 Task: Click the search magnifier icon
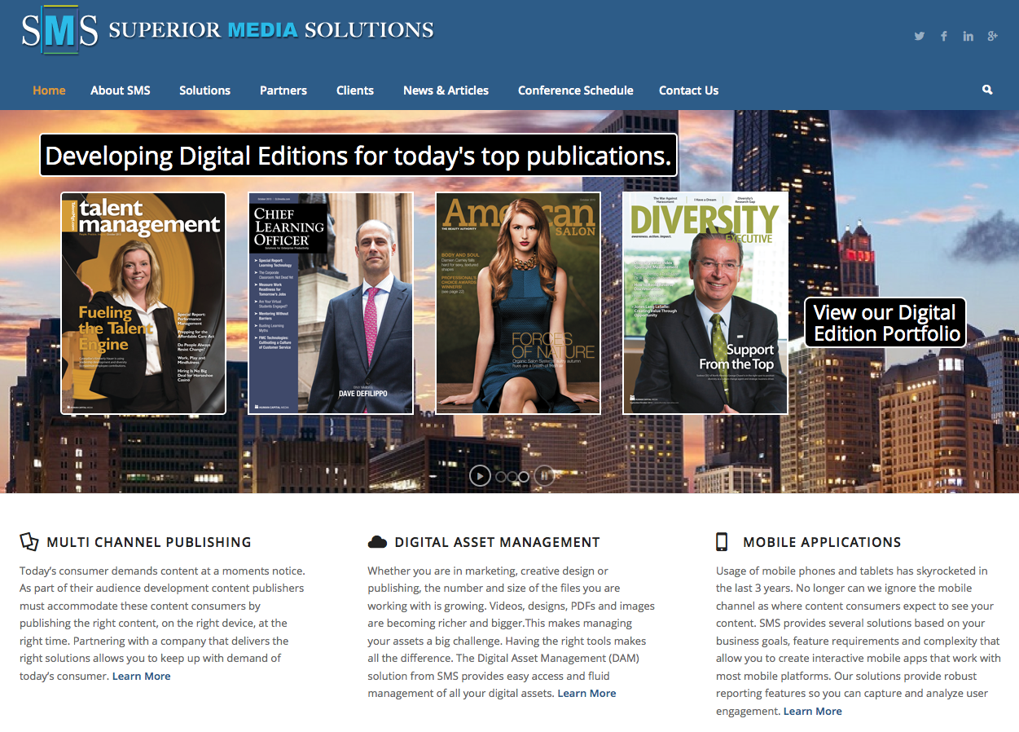pyautogui.click(x=987, y=90)
